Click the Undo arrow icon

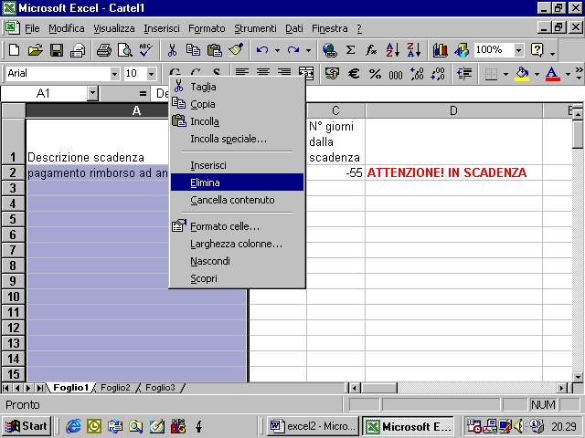click(x=262, y=50)
